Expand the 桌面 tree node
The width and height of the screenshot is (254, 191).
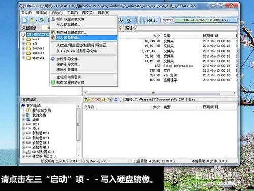tap(23, 120)
